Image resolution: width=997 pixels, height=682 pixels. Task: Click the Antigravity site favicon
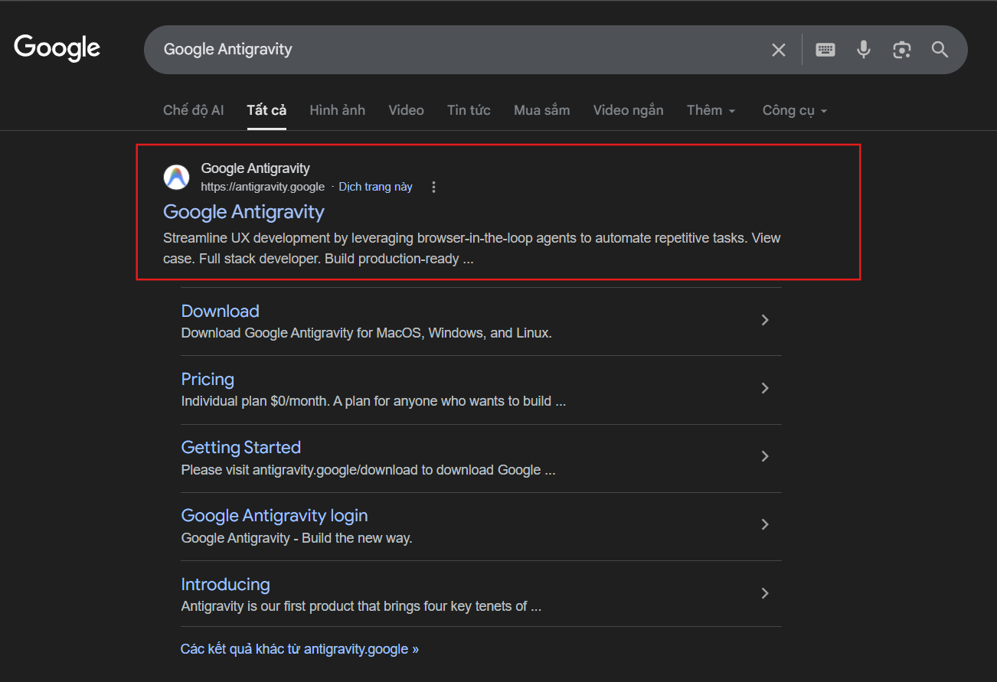click(176, 177)
